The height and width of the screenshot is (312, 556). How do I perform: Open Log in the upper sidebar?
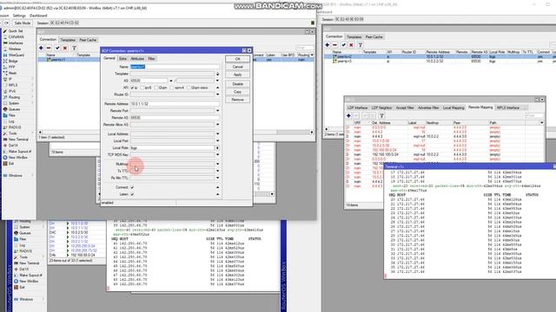(11, 121)
